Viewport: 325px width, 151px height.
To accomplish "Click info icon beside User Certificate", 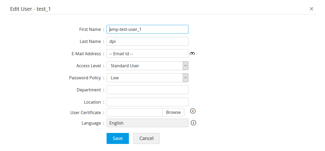I will 193,111.
